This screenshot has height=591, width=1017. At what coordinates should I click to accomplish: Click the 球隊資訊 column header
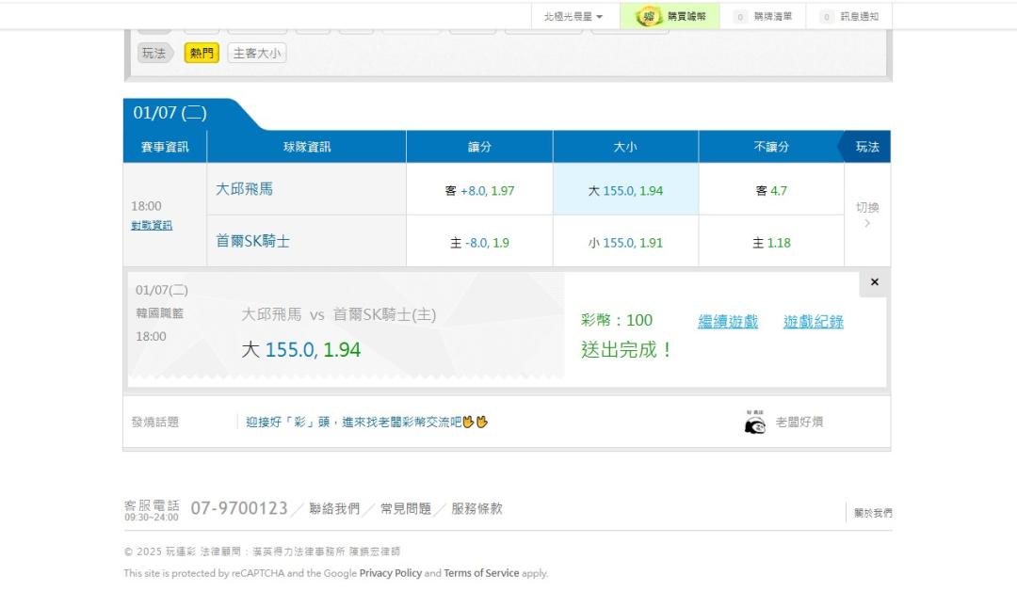click(x=307, y=147)
